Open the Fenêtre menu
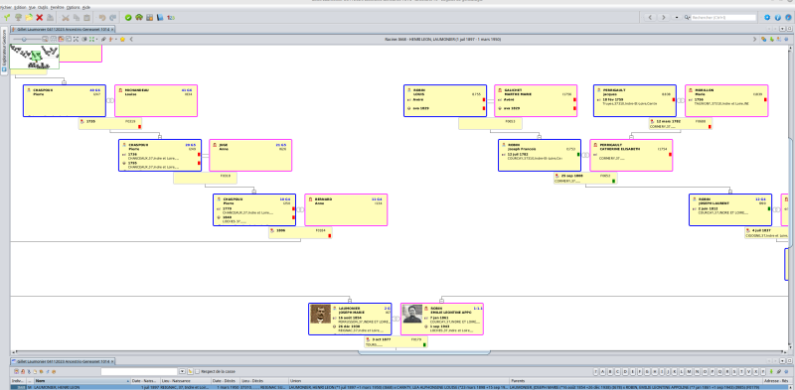 pyautogui.click(x=58, y=8)
